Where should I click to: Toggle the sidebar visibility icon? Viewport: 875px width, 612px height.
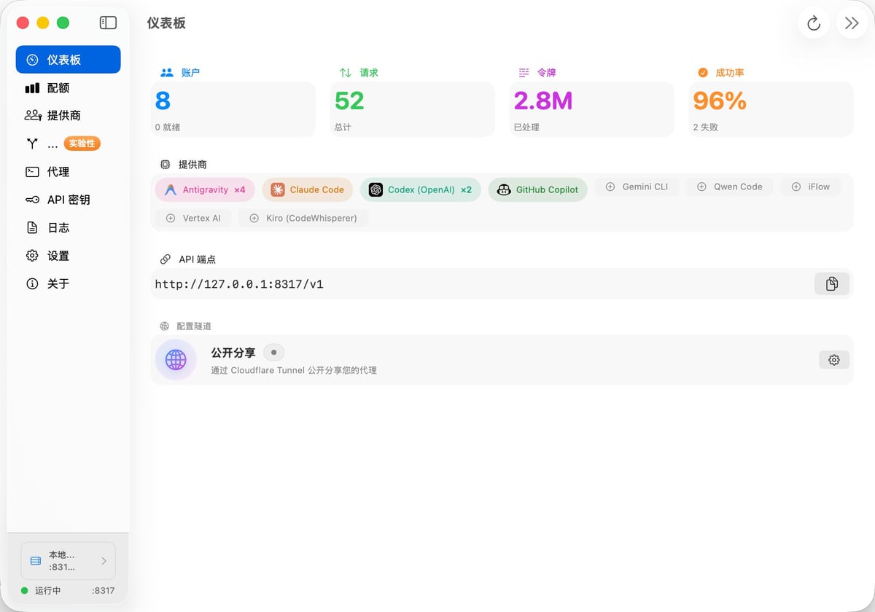[108, 23]
